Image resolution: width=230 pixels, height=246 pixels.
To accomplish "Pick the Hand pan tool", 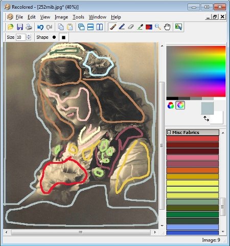I will point(167,27).
